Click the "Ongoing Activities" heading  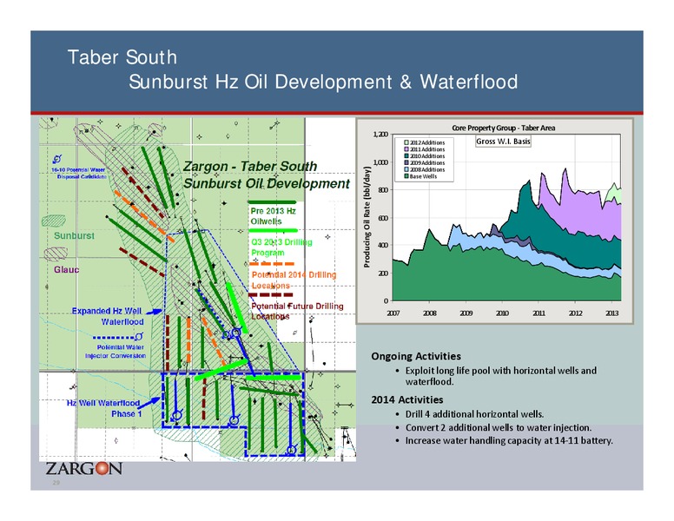tap(416, 356)
